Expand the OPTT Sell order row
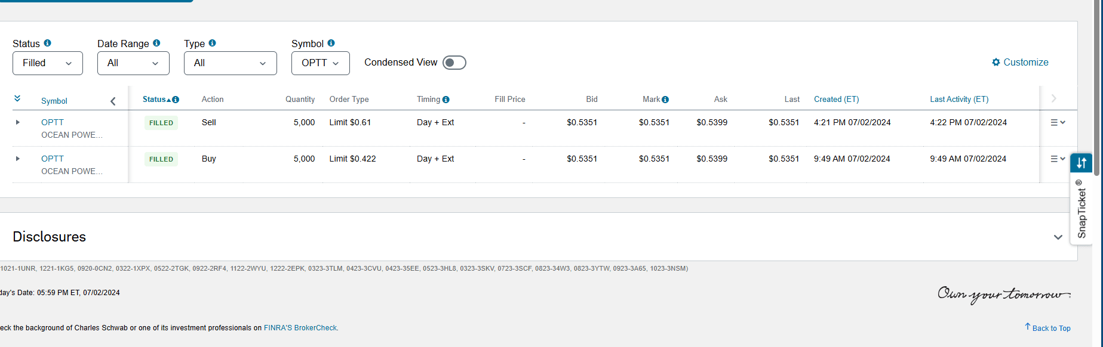1103x347 pixels. coord(18,122)
